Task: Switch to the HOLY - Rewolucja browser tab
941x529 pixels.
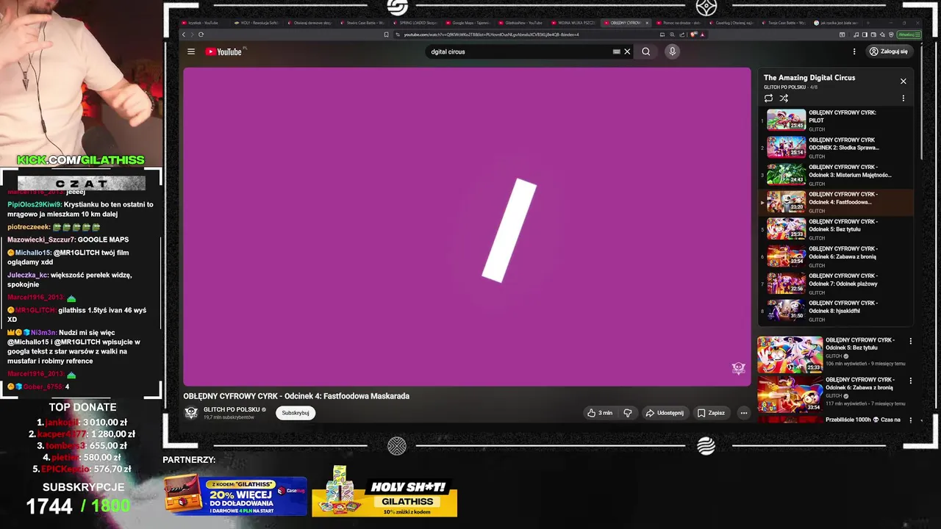Action: point(256,23)
